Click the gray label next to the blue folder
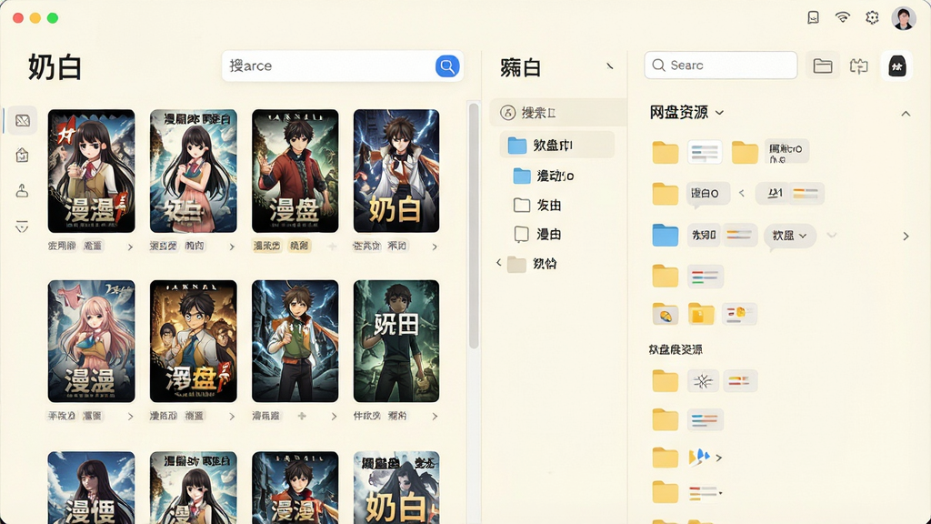The image size is (931, 524). coord(704,236)
